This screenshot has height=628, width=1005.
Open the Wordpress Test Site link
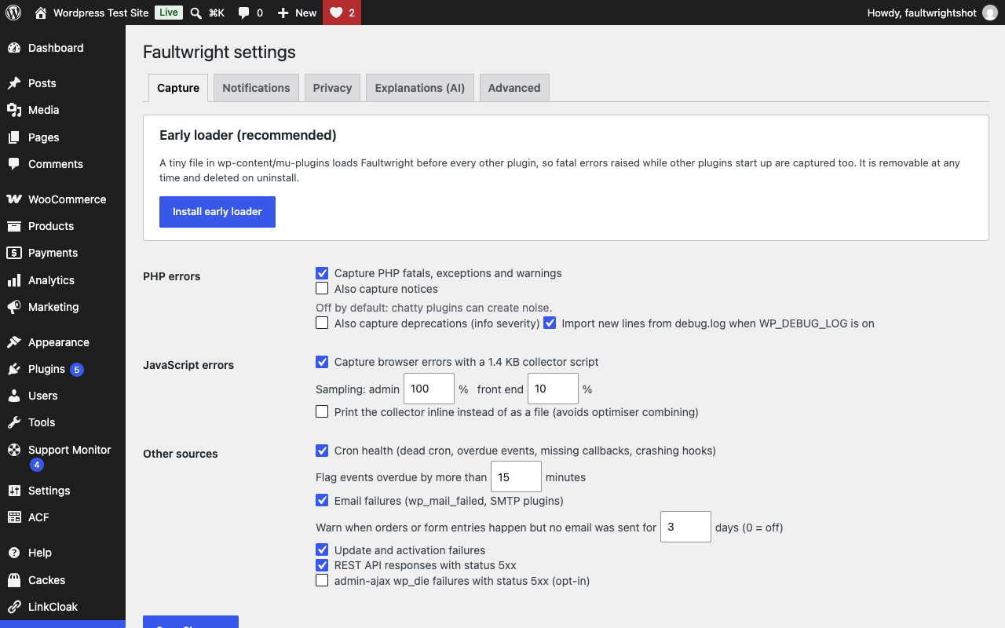click(101, 13)
